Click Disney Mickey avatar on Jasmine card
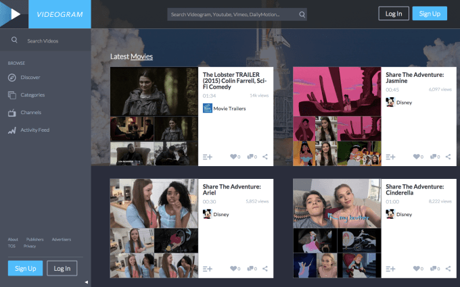 [390, 102]
